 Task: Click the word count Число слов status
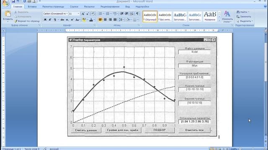tap(32, 149)
